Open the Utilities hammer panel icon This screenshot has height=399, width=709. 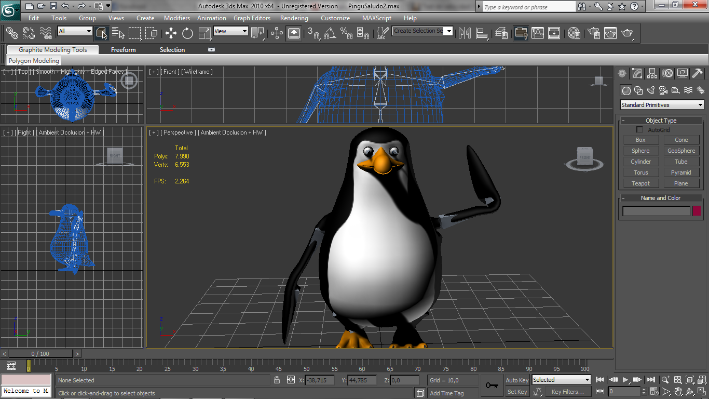[698, 73]
